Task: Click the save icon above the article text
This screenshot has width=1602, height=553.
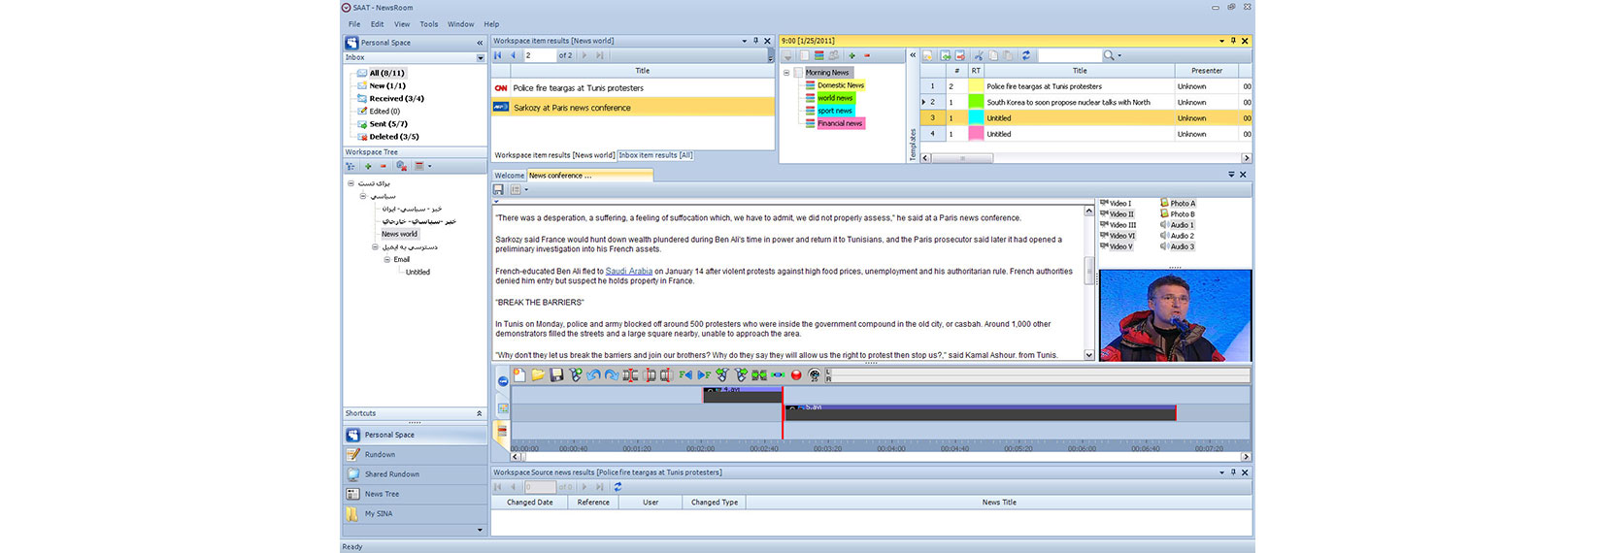Action: point(498,189)
